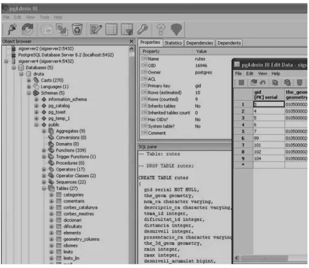The width and height of the screenshot is (309, 268).
Task: Click the Property column header
Action: click(x=167, y=52)
